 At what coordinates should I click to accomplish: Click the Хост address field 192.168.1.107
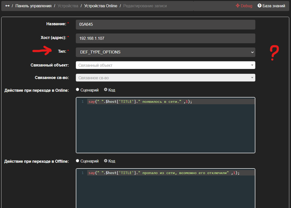165,38
